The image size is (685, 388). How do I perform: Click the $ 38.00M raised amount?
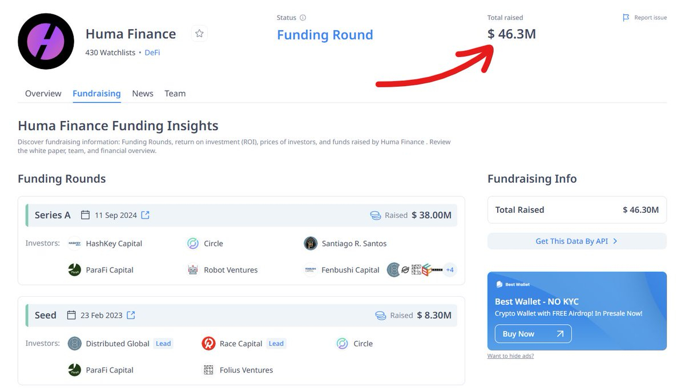point(432,215)
